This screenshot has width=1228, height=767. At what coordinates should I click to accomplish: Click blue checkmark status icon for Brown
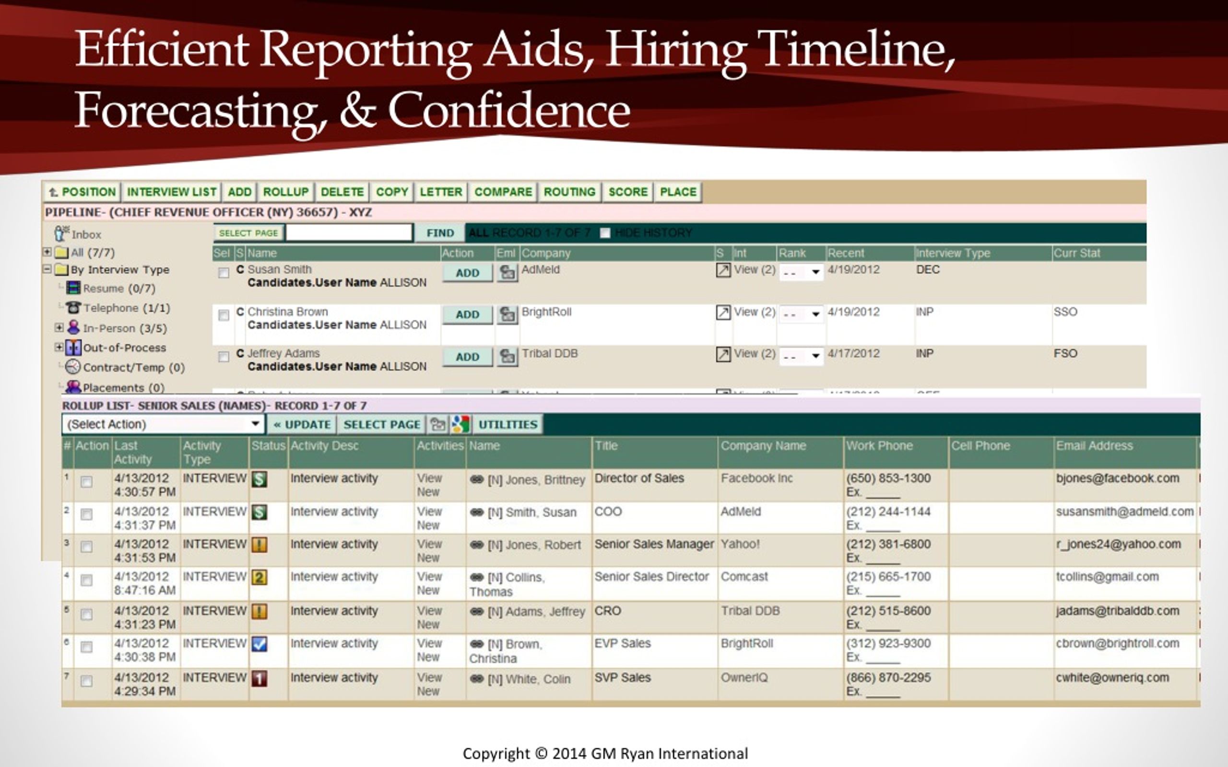pos(260,644)
